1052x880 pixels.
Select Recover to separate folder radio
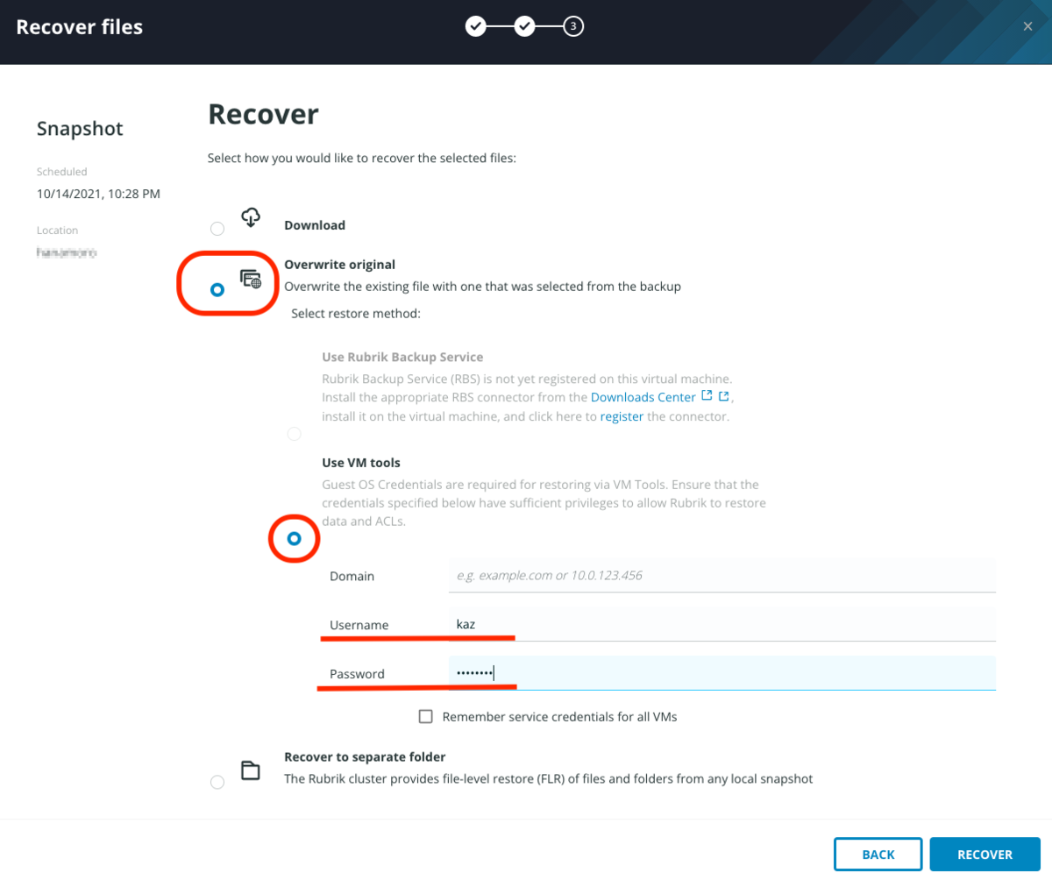pyautogui.click(x=217, y=782)
